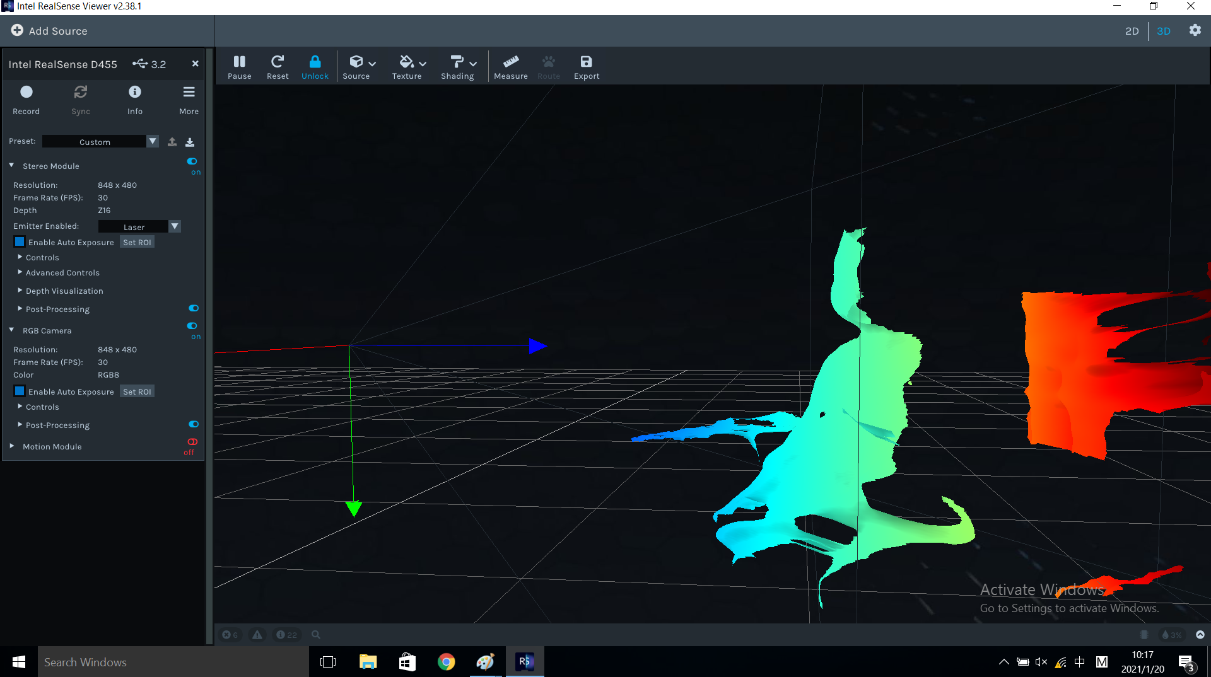Open Chrome from the taskbar

pos(446,661)
